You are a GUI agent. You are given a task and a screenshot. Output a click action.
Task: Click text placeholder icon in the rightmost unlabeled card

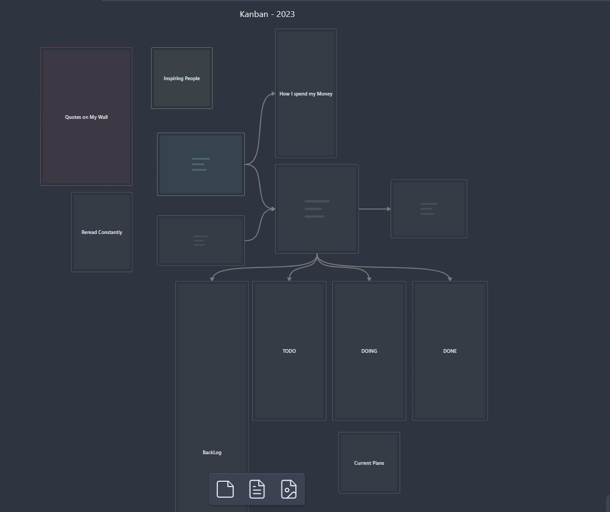pos(428,209)
